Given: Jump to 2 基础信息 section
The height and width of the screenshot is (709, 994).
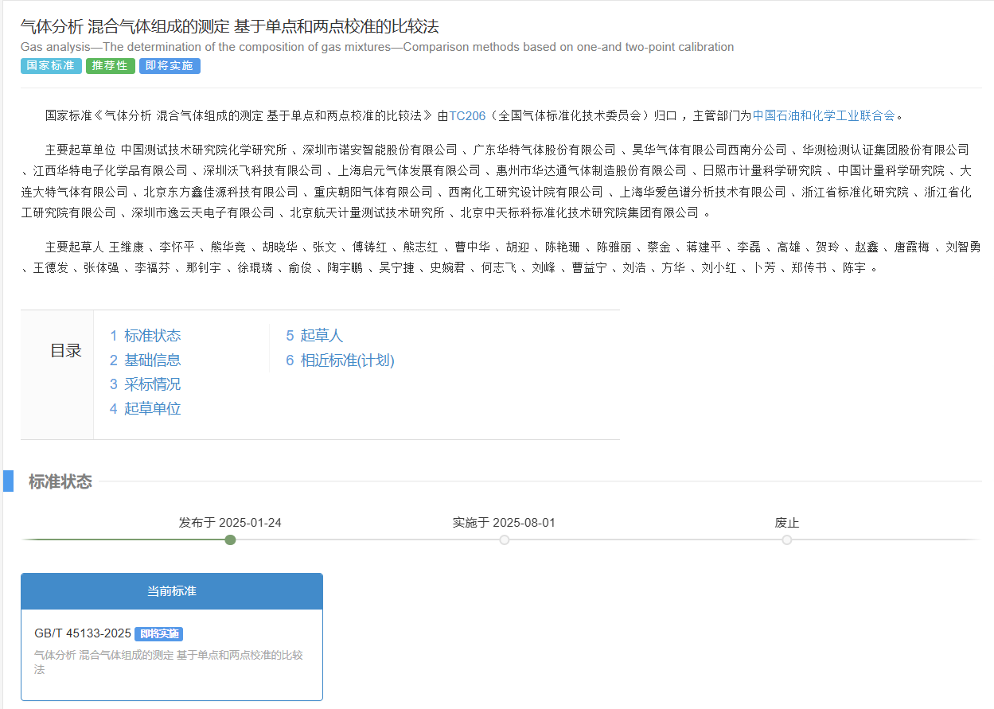Looking at the screenshot, I should tap(145, 360).
